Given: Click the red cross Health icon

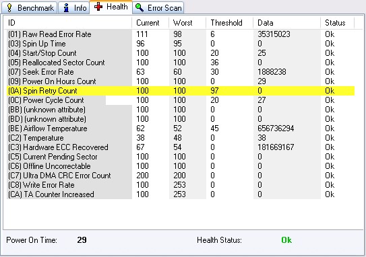Looking at the screenshot, I should (98, 7).
